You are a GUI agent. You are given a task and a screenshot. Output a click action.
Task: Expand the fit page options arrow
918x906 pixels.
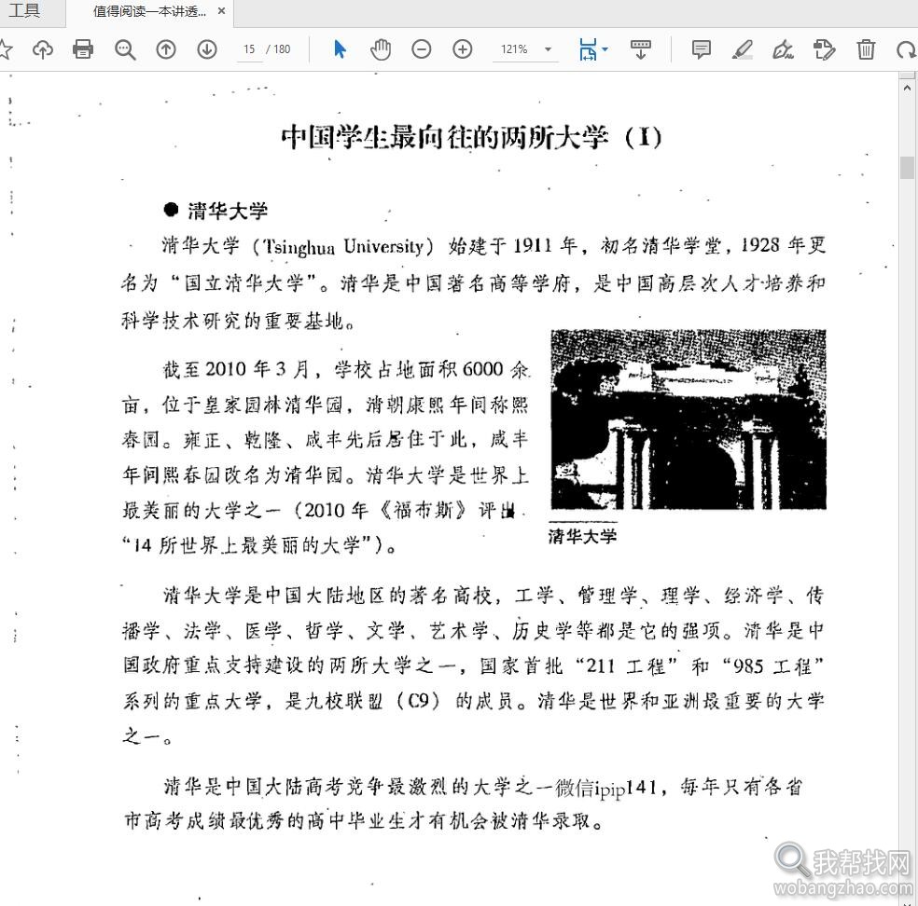(605, 49)
